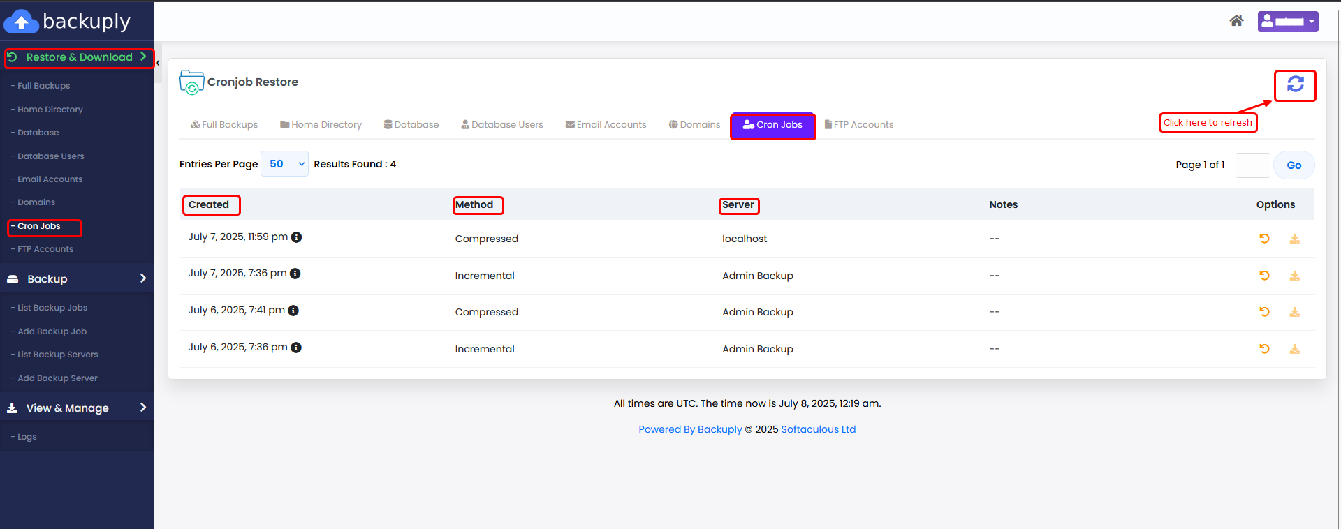Open the Email Accounts tab
The height and width of the screenshot is (529, 1341).
[606, 125]
